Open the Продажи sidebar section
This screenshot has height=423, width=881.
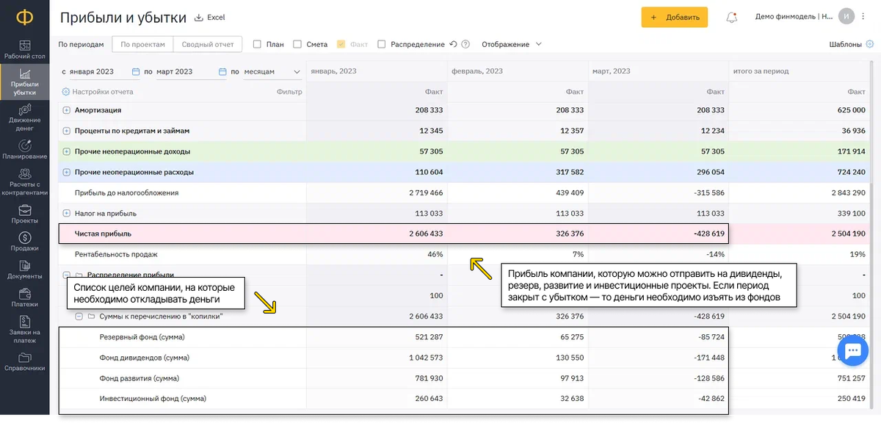(25, 242)
